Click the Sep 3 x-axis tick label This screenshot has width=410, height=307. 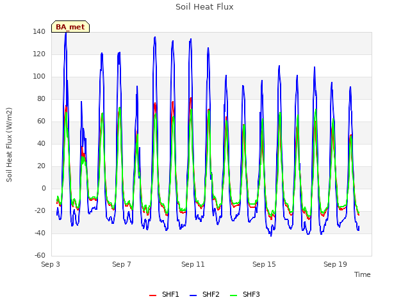(51, 264)
